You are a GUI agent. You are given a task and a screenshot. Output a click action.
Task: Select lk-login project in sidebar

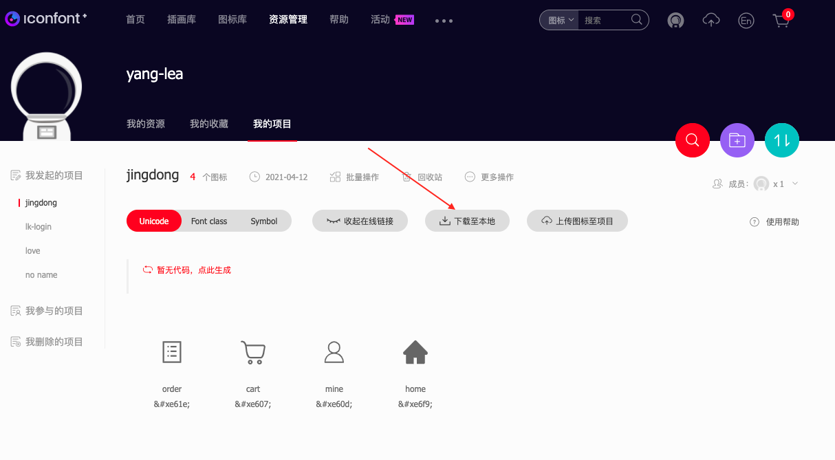point(39,227)
